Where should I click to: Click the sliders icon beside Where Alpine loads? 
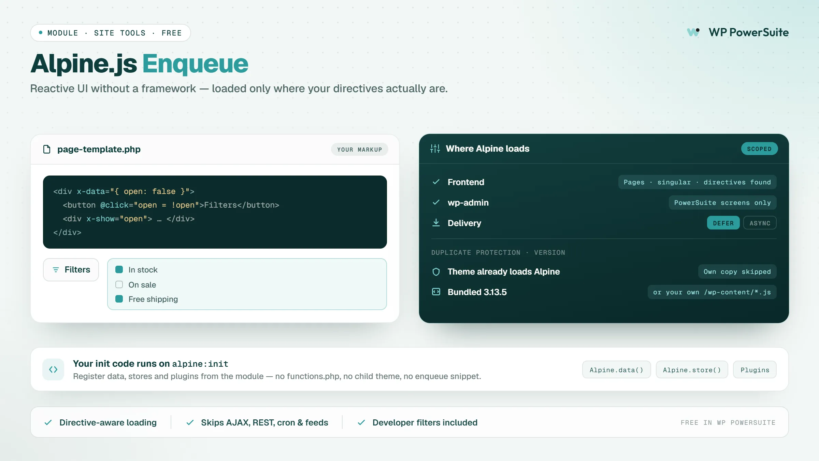[435, 149]
